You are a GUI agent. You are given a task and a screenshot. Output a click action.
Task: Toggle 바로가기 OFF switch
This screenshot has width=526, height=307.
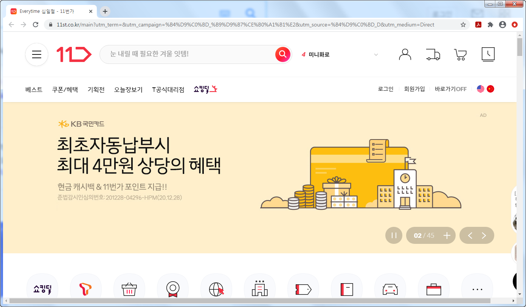coord(451,89)
